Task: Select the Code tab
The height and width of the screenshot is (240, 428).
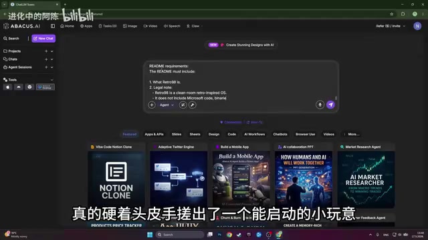Action: point(232,134)
